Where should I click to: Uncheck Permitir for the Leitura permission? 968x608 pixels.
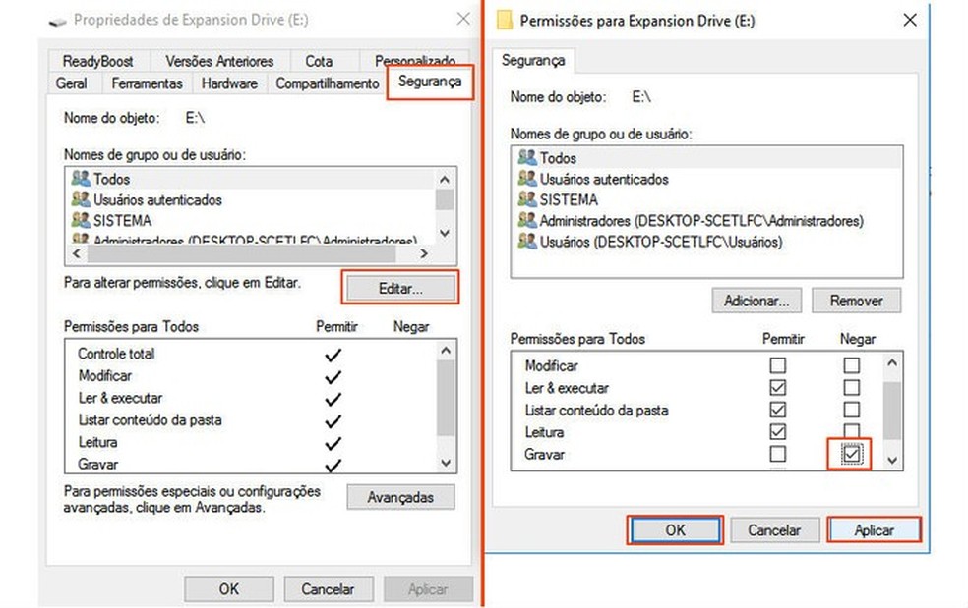(x=777, y=431)
